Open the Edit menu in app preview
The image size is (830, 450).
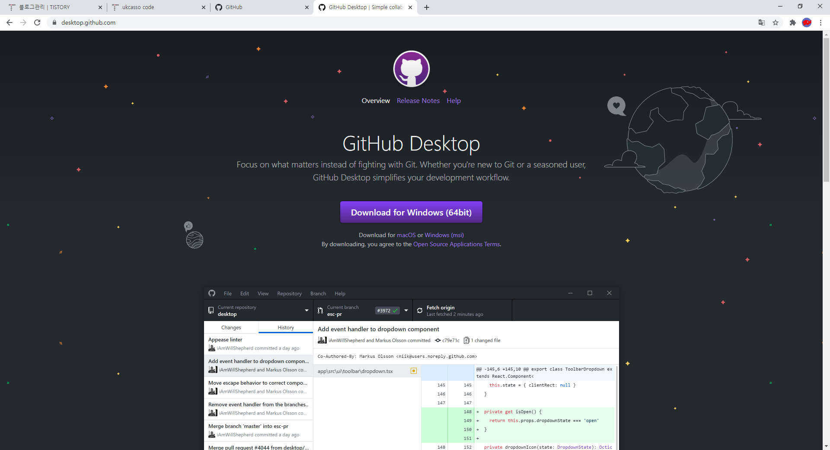click(245, 293)
